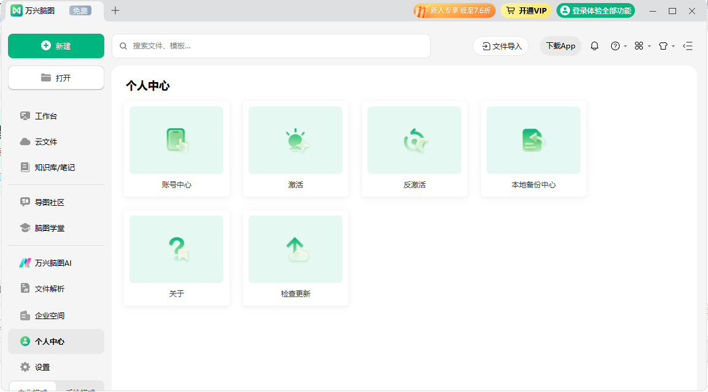Open the 云文件 sidebar item
Screen dimensions: 708x392
[x=56, y=141]
